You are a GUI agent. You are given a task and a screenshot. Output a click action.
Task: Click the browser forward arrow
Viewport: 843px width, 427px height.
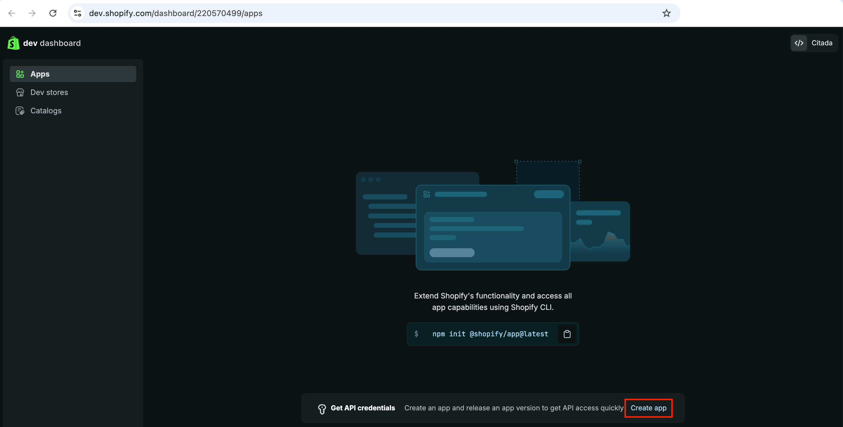click(x=32, y=13)
